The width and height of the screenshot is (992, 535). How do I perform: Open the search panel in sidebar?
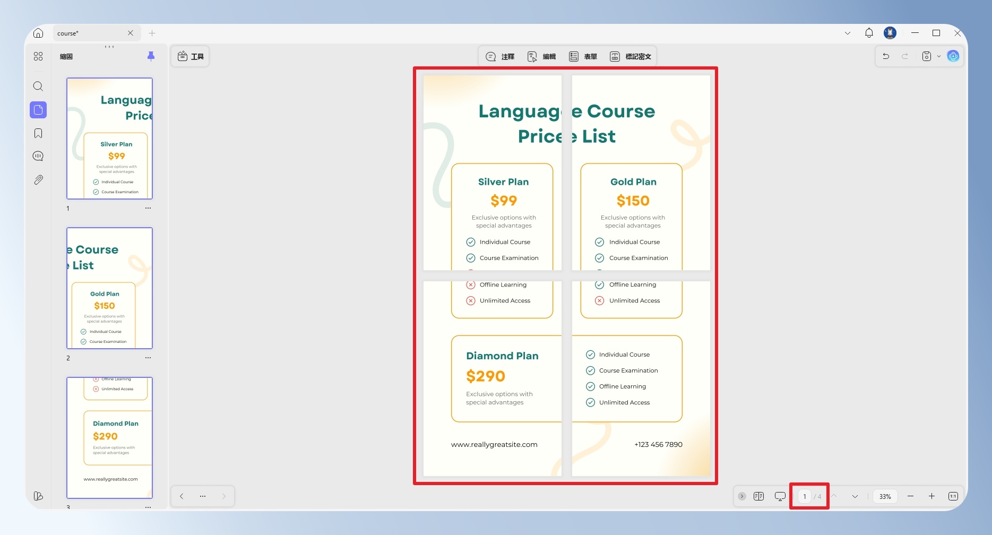click(x=38, y=87)
